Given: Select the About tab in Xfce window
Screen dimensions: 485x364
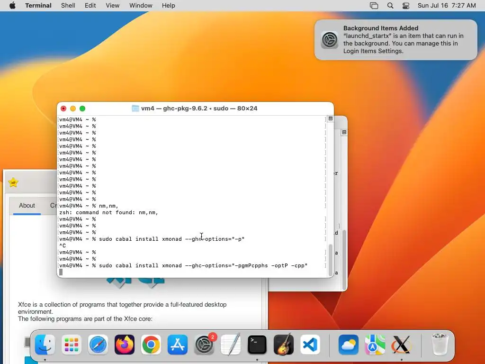Looking at the screenshot, I should point(27,206).
